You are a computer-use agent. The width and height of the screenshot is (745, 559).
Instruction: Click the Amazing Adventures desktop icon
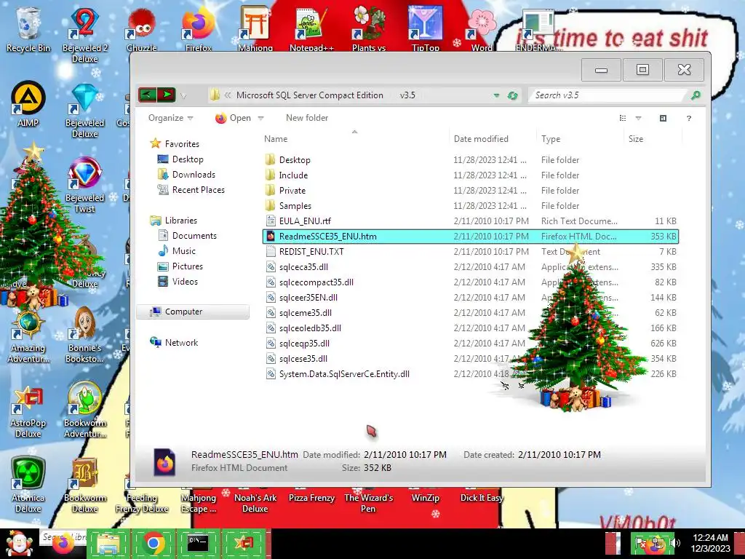point(28,335)
